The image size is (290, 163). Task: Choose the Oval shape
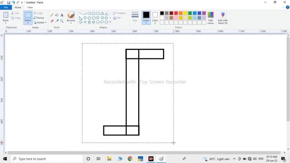pos(89,14)
